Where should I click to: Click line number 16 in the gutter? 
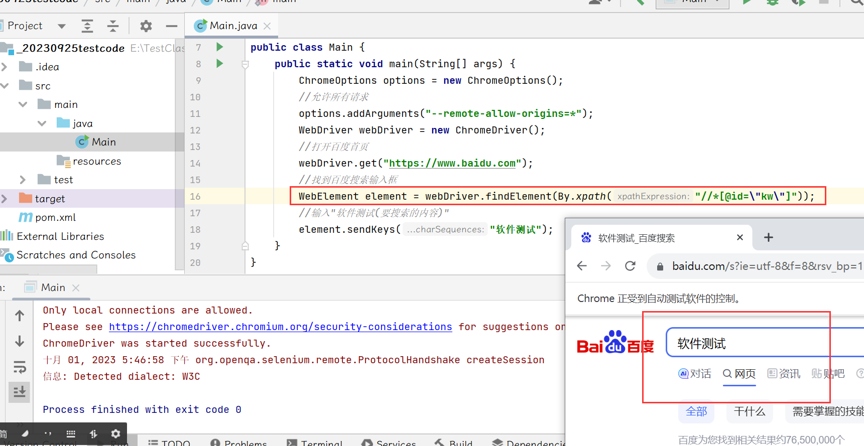pyautogui.click(x=195, y=197)
